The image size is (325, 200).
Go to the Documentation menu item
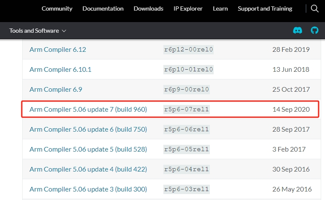(103, 8)
